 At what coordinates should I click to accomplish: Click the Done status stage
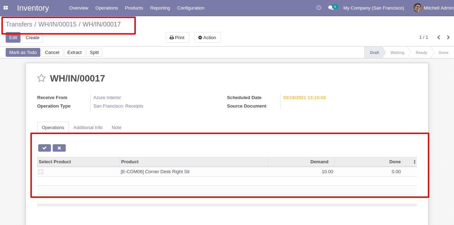click(443, 53)
